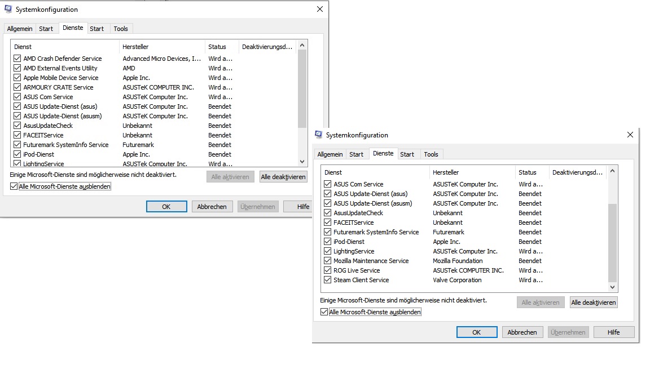
Task: Uncheck FACEITService in the right window
Action: pyautogui.click(x=327, y=222)
